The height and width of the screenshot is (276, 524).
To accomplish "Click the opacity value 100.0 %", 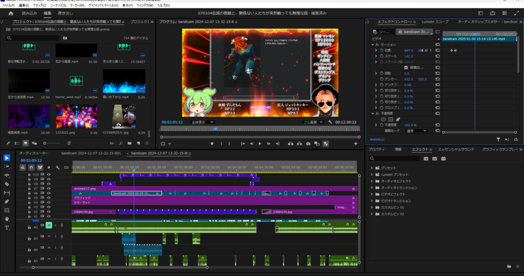I will (x=410, y=125).
